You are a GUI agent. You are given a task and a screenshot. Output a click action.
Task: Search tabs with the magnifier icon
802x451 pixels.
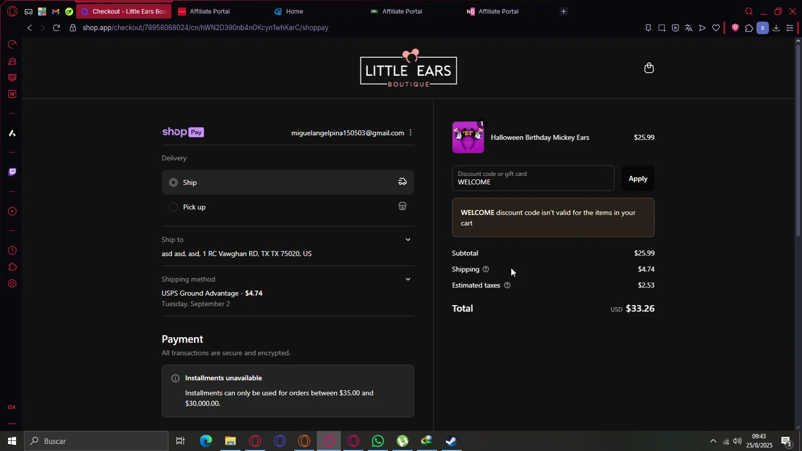(x=749, y=11)
